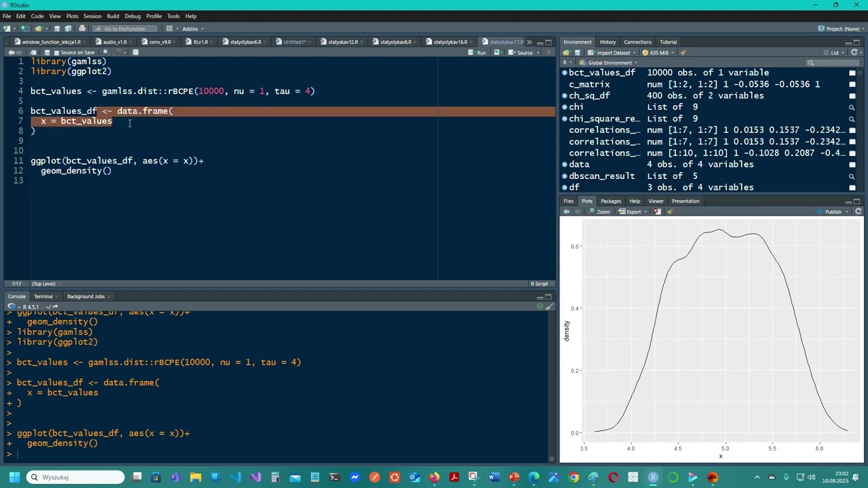
Task: Open the Packages tab
Action: [x=610, y=201]
